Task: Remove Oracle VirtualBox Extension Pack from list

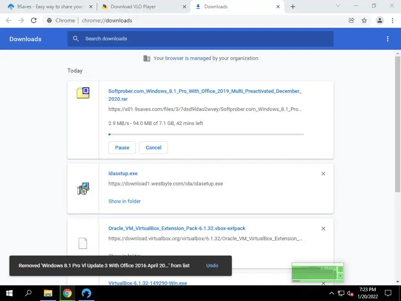Action: tap(323, 228)
